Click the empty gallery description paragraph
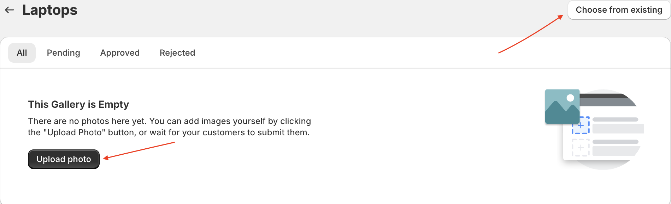This screenshot has height=204, width=671. [169, 127]
